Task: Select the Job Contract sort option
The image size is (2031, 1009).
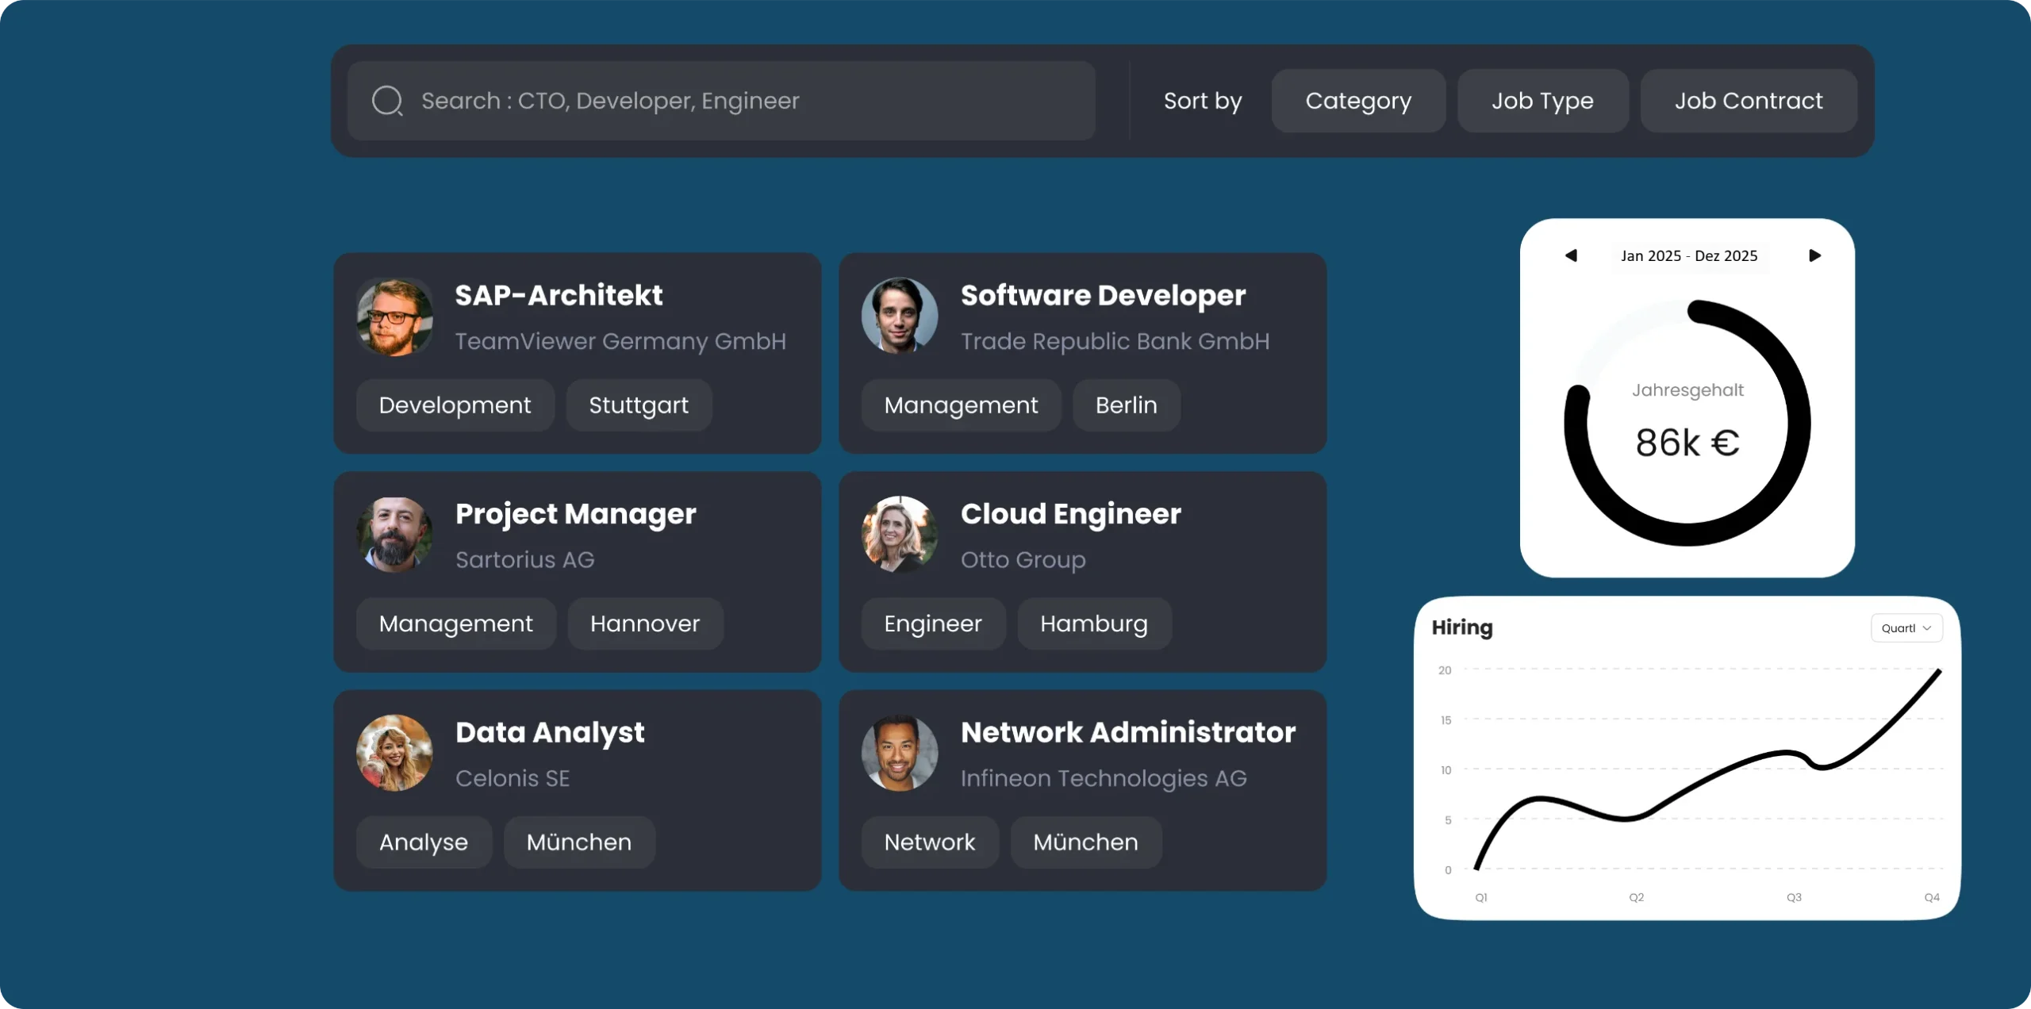Action: click(x=1748, y=101)
